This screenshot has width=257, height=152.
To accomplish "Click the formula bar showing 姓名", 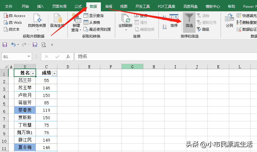I will [x=166, y=57].
